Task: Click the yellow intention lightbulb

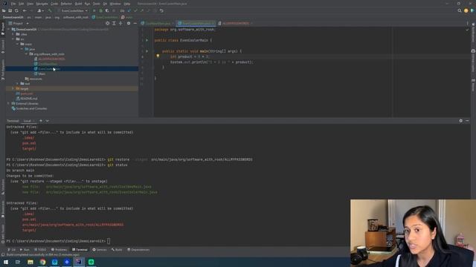Action: point(158,56)
